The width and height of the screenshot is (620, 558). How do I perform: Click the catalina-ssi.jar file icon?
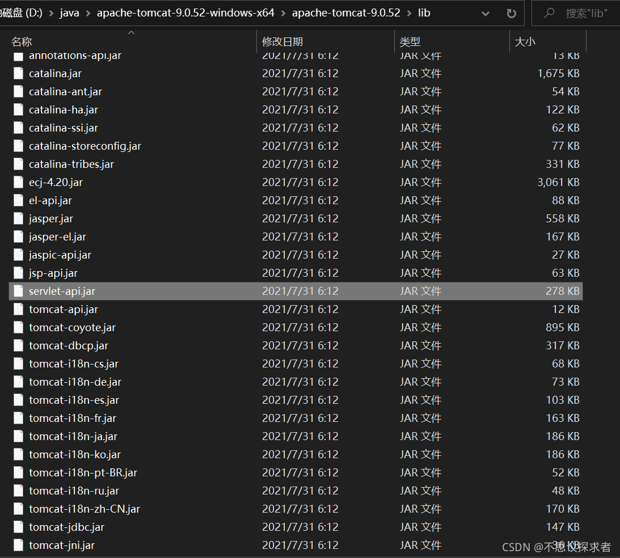pyautogui.click(x=18, y=128)
